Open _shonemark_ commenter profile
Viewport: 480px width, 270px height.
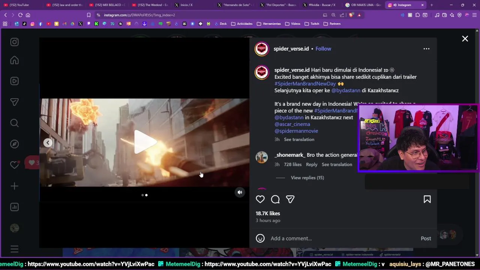pyautogui.click(x=289, y=155)
